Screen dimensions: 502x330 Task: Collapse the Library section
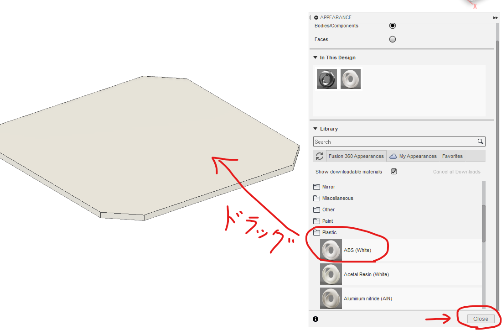click(316, 129)
